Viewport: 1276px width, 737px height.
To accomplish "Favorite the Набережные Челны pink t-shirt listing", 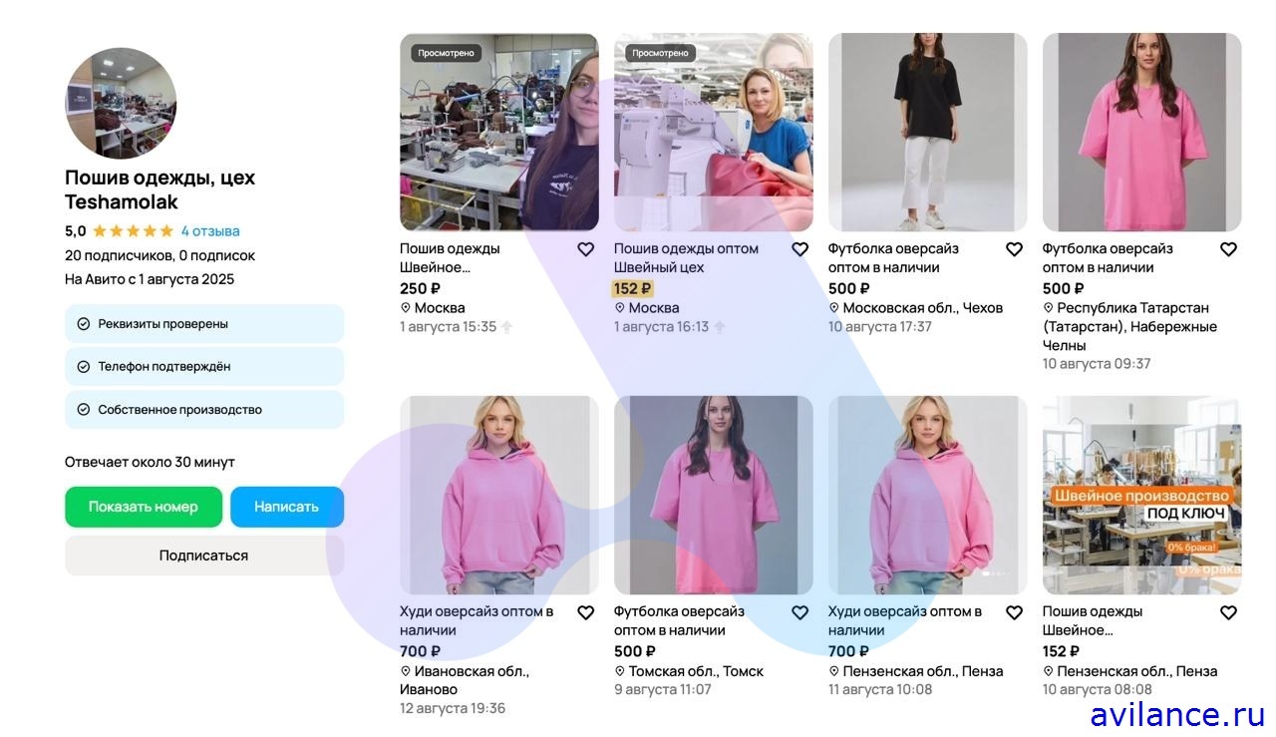I will pyautogui.click(x=1228, y=249).
